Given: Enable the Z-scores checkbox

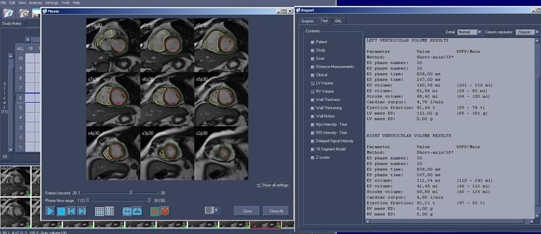Looking at the screenshot, I should [x=312, y=157].
